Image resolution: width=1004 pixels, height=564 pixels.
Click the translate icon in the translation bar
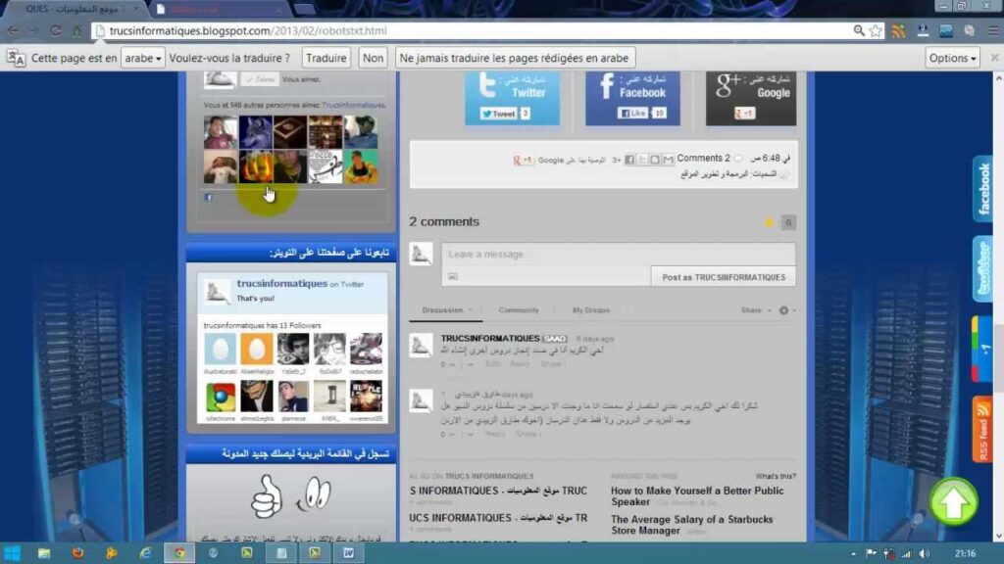click(16, 58)
